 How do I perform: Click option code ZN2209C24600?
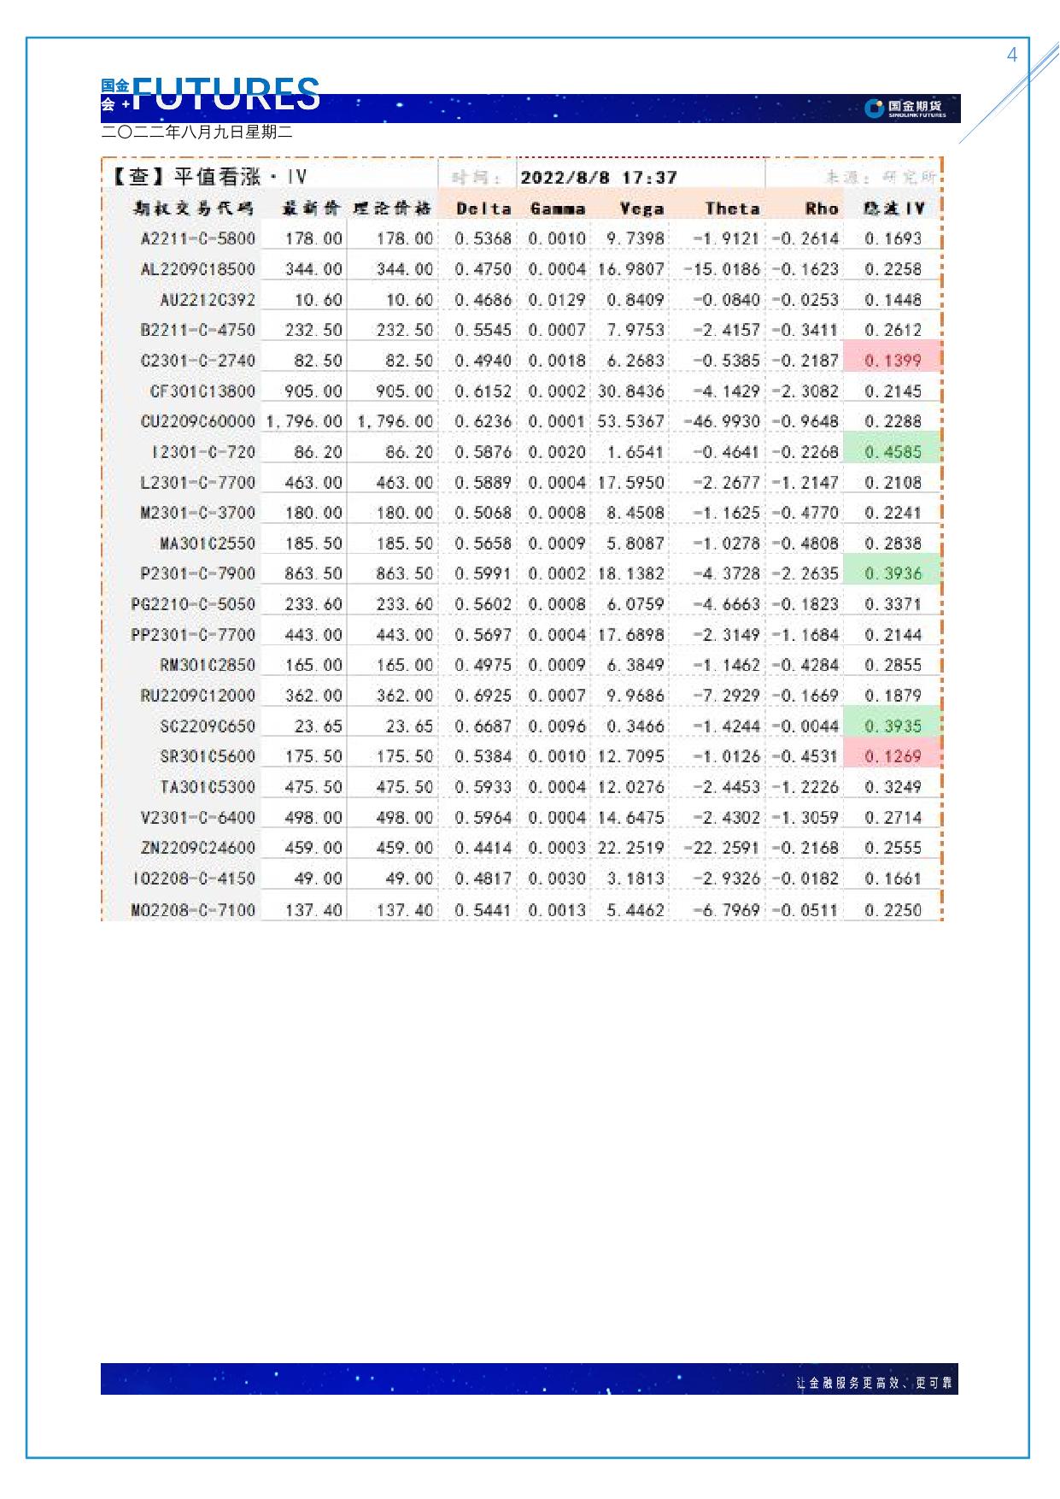tap(198, 848)
